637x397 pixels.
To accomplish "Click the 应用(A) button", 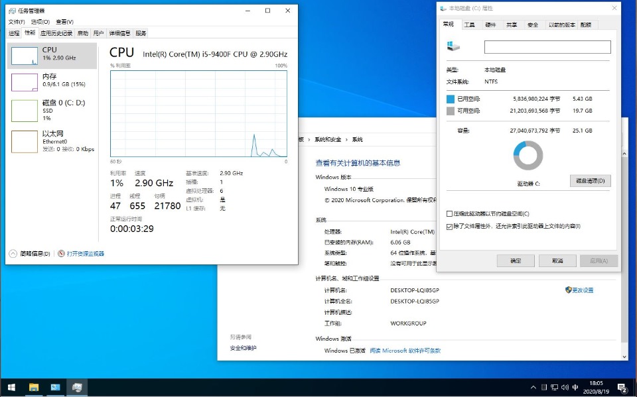I will pyautogui.click(x=599, y=261).
